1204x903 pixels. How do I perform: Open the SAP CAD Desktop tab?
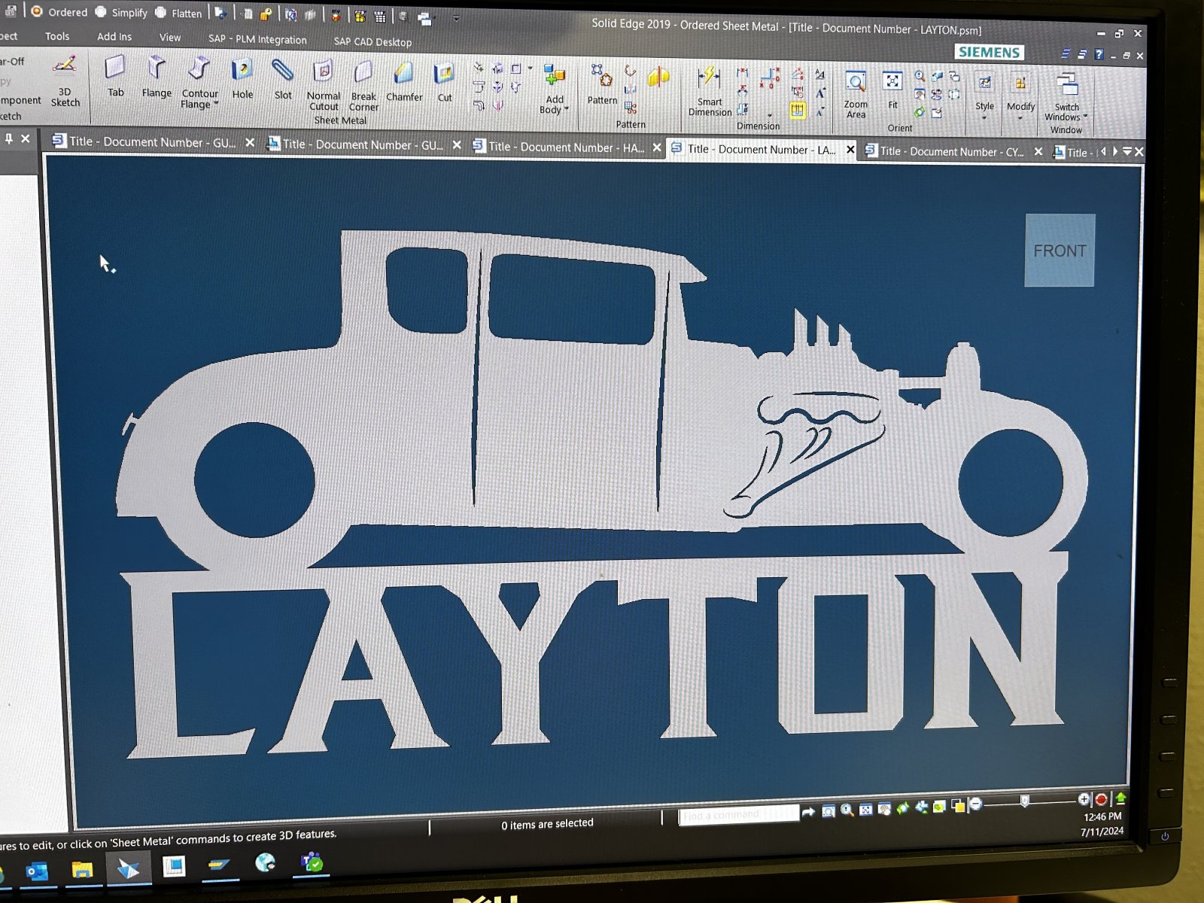pyautogui.click(x=372, y=41)
